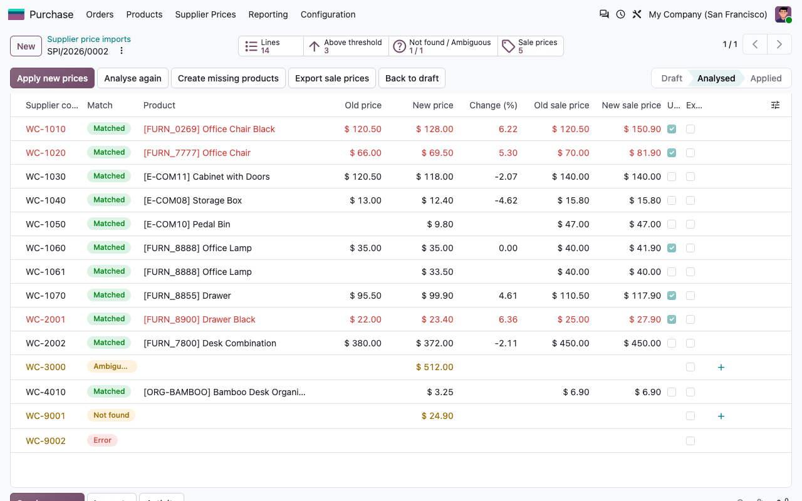The height and width of the screenshot is (501, 802).
Task: Click the user avatar picture
Action: coord(783,14)
